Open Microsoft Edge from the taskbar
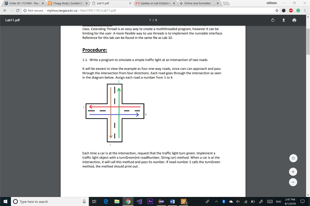The width and height of the screenshot is (310, 206). pos(105,201)
